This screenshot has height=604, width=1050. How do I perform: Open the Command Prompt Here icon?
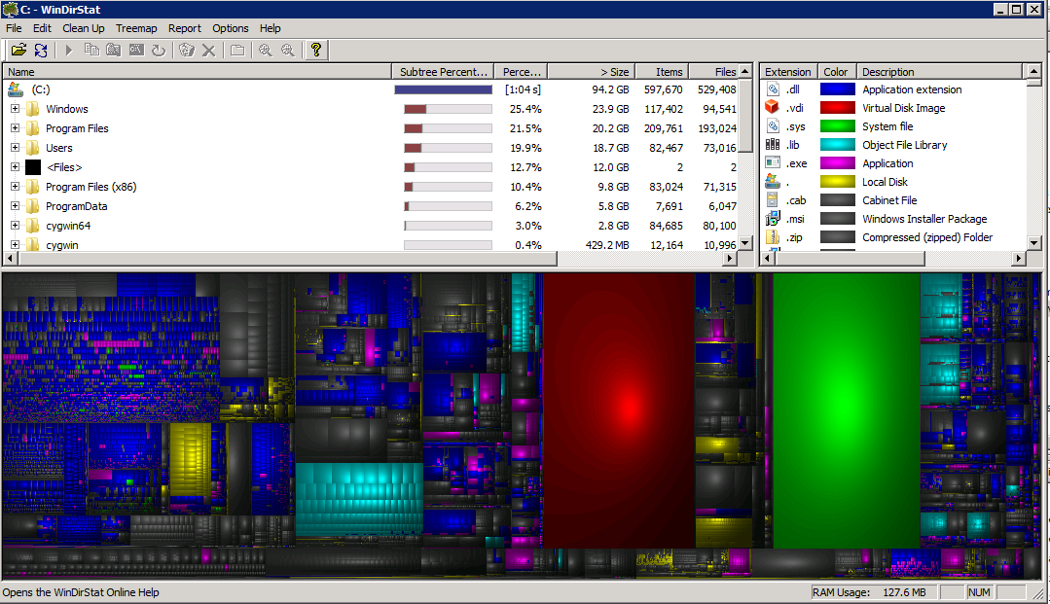tap(136, 50)
